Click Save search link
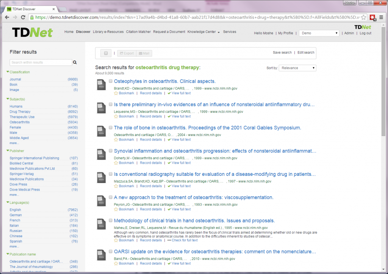The height and width of the screenshot is (274, 388). tap(282, 52)
